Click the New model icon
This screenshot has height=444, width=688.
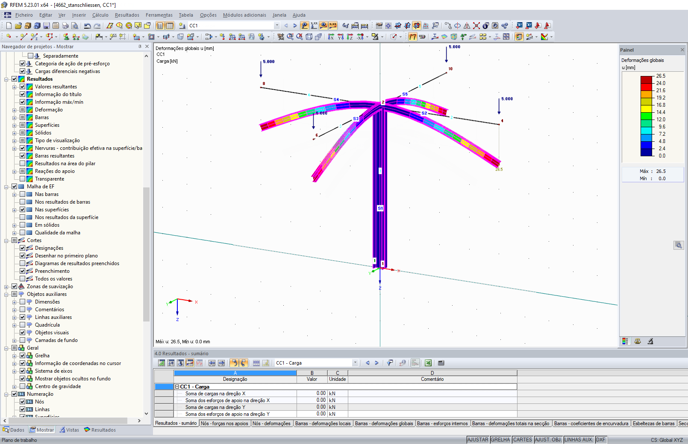9,26
